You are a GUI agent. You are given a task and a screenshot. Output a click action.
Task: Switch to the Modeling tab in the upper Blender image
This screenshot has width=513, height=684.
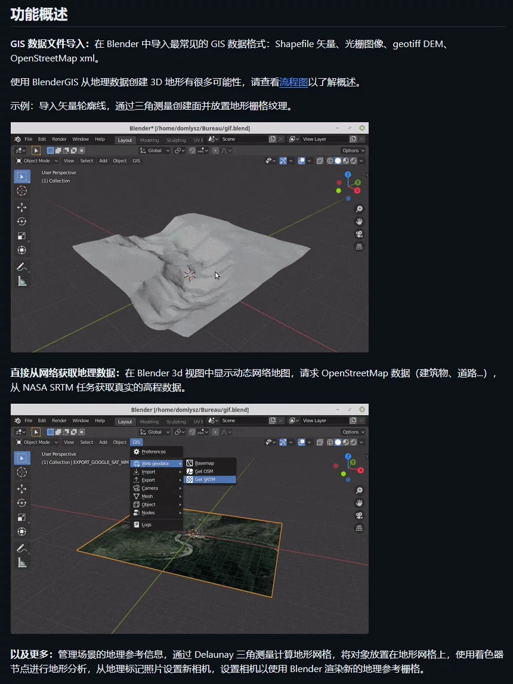tap(150, 140)
